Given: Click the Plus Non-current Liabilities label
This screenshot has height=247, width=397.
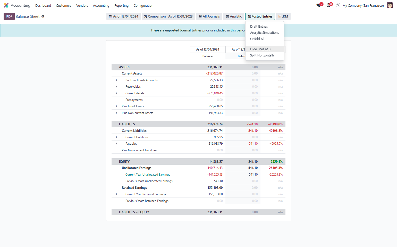Looking at the screenshot, I should point(139,150).
